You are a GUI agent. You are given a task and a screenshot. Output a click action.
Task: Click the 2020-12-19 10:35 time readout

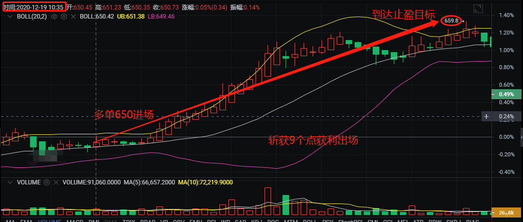(x=35, y=7)
